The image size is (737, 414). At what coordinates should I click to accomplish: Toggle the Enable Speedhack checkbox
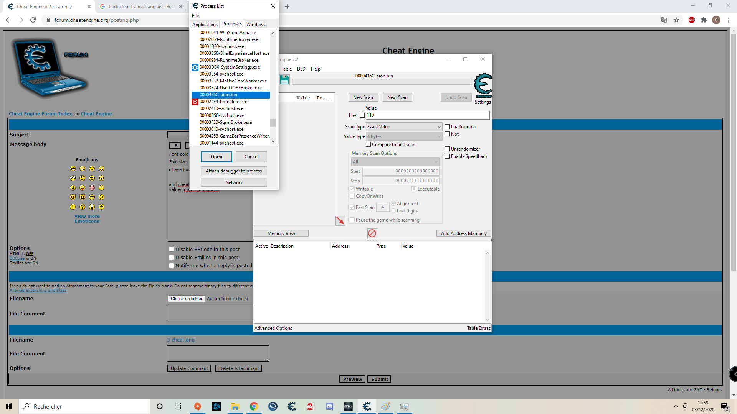[447, 156]
